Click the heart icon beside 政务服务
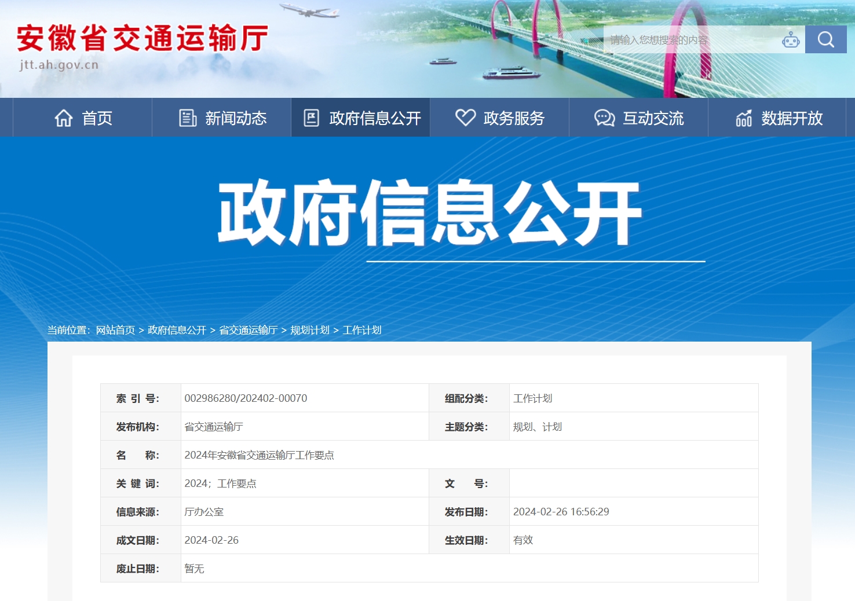This screenshot has height=601, width=855. [x=465, y=118]
